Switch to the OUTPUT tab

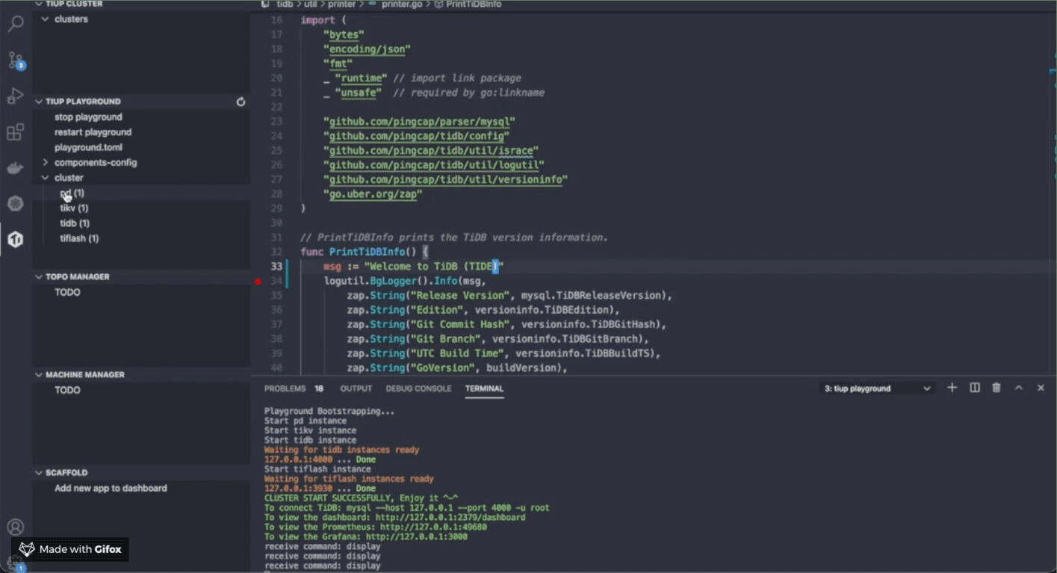tap(356, 388)
